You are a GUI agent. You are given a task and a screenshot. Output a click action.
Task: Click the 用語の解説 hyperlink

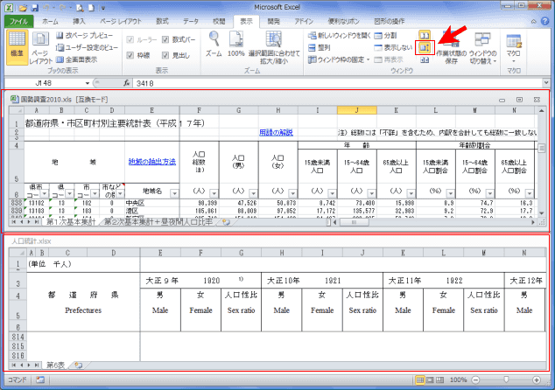275,131
